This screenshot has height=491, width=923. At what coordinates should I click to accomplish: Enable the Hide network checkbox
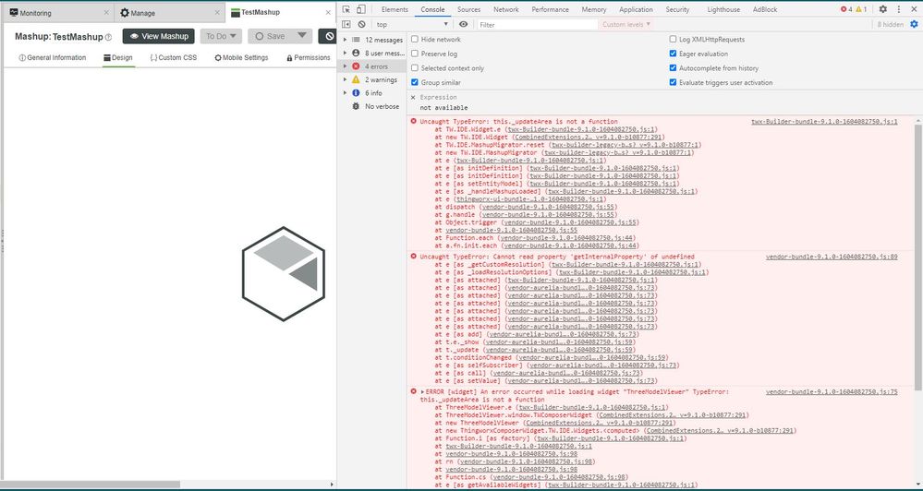415,40
